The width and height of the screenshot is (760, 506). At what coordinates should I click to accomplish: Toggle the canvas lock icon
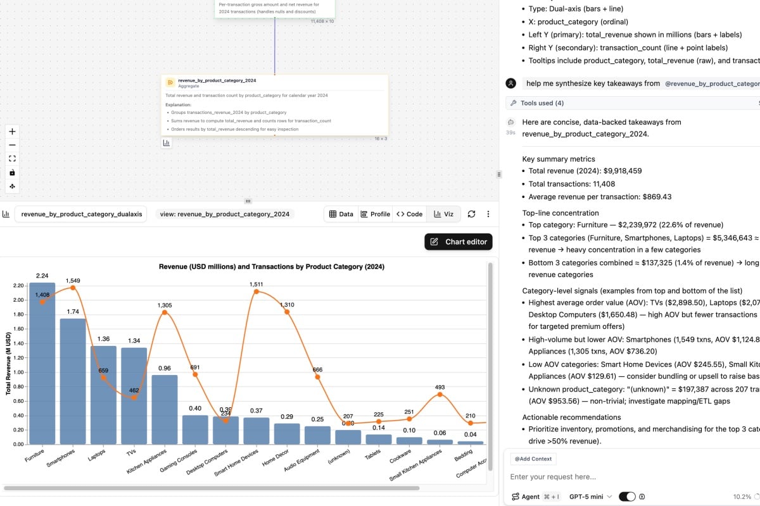point(11,173)
